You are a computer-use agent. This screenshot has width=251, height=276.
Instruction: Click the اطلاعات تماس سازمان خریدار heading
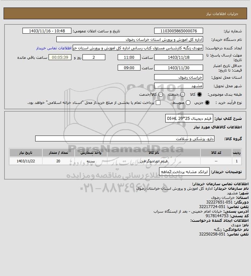220,184
